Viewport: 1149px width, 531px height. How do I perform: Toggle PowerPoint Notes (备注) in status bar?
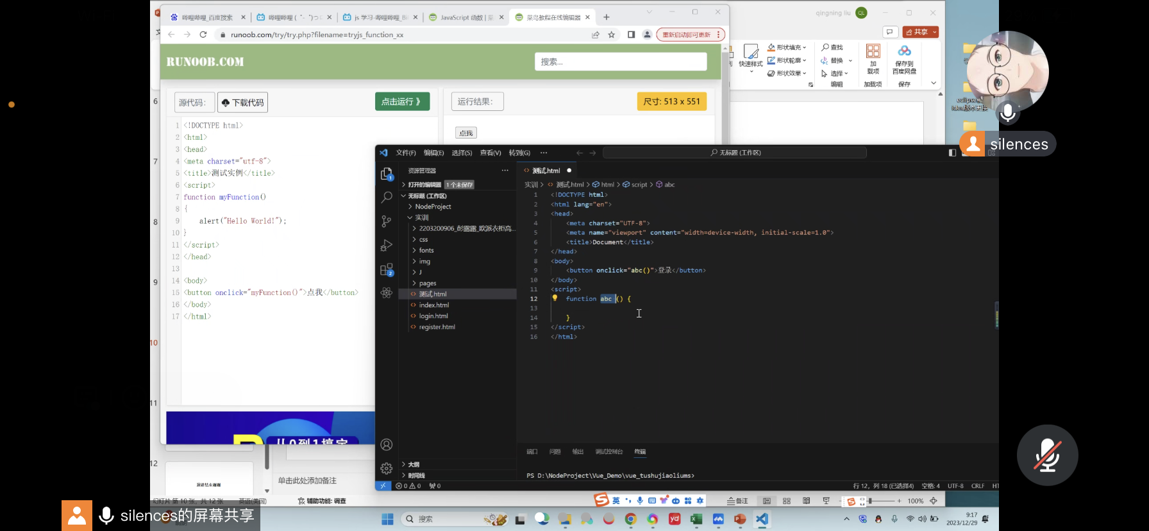tap(738, 501)
